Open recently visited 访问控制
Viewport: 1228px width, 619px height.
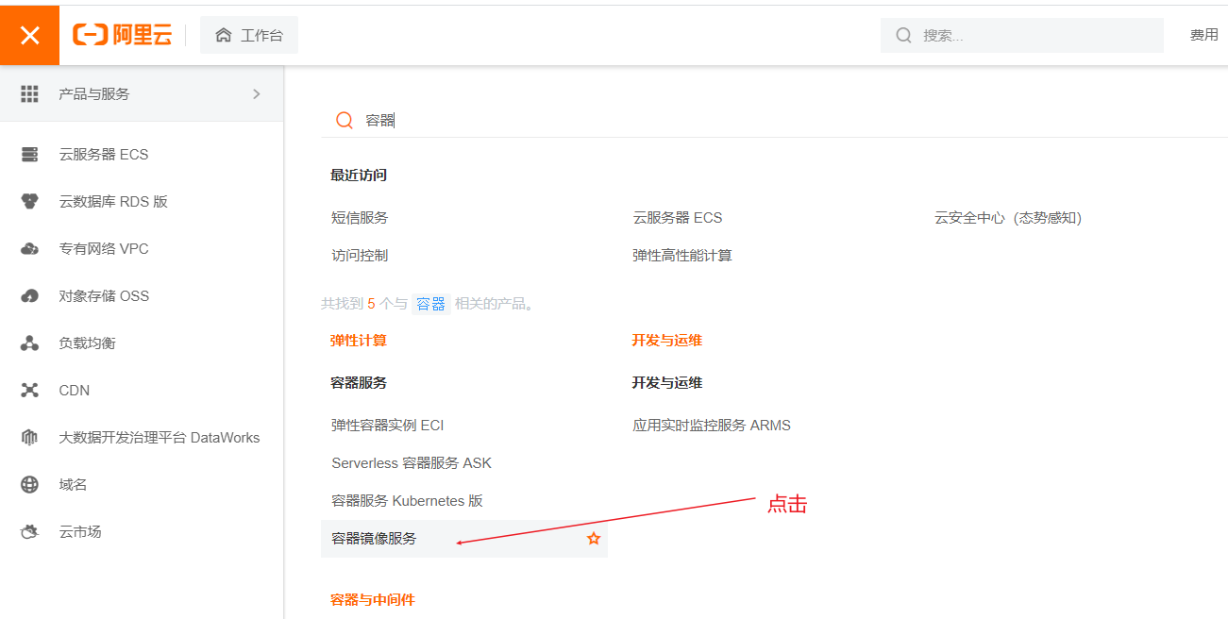[x=360, y=255]
